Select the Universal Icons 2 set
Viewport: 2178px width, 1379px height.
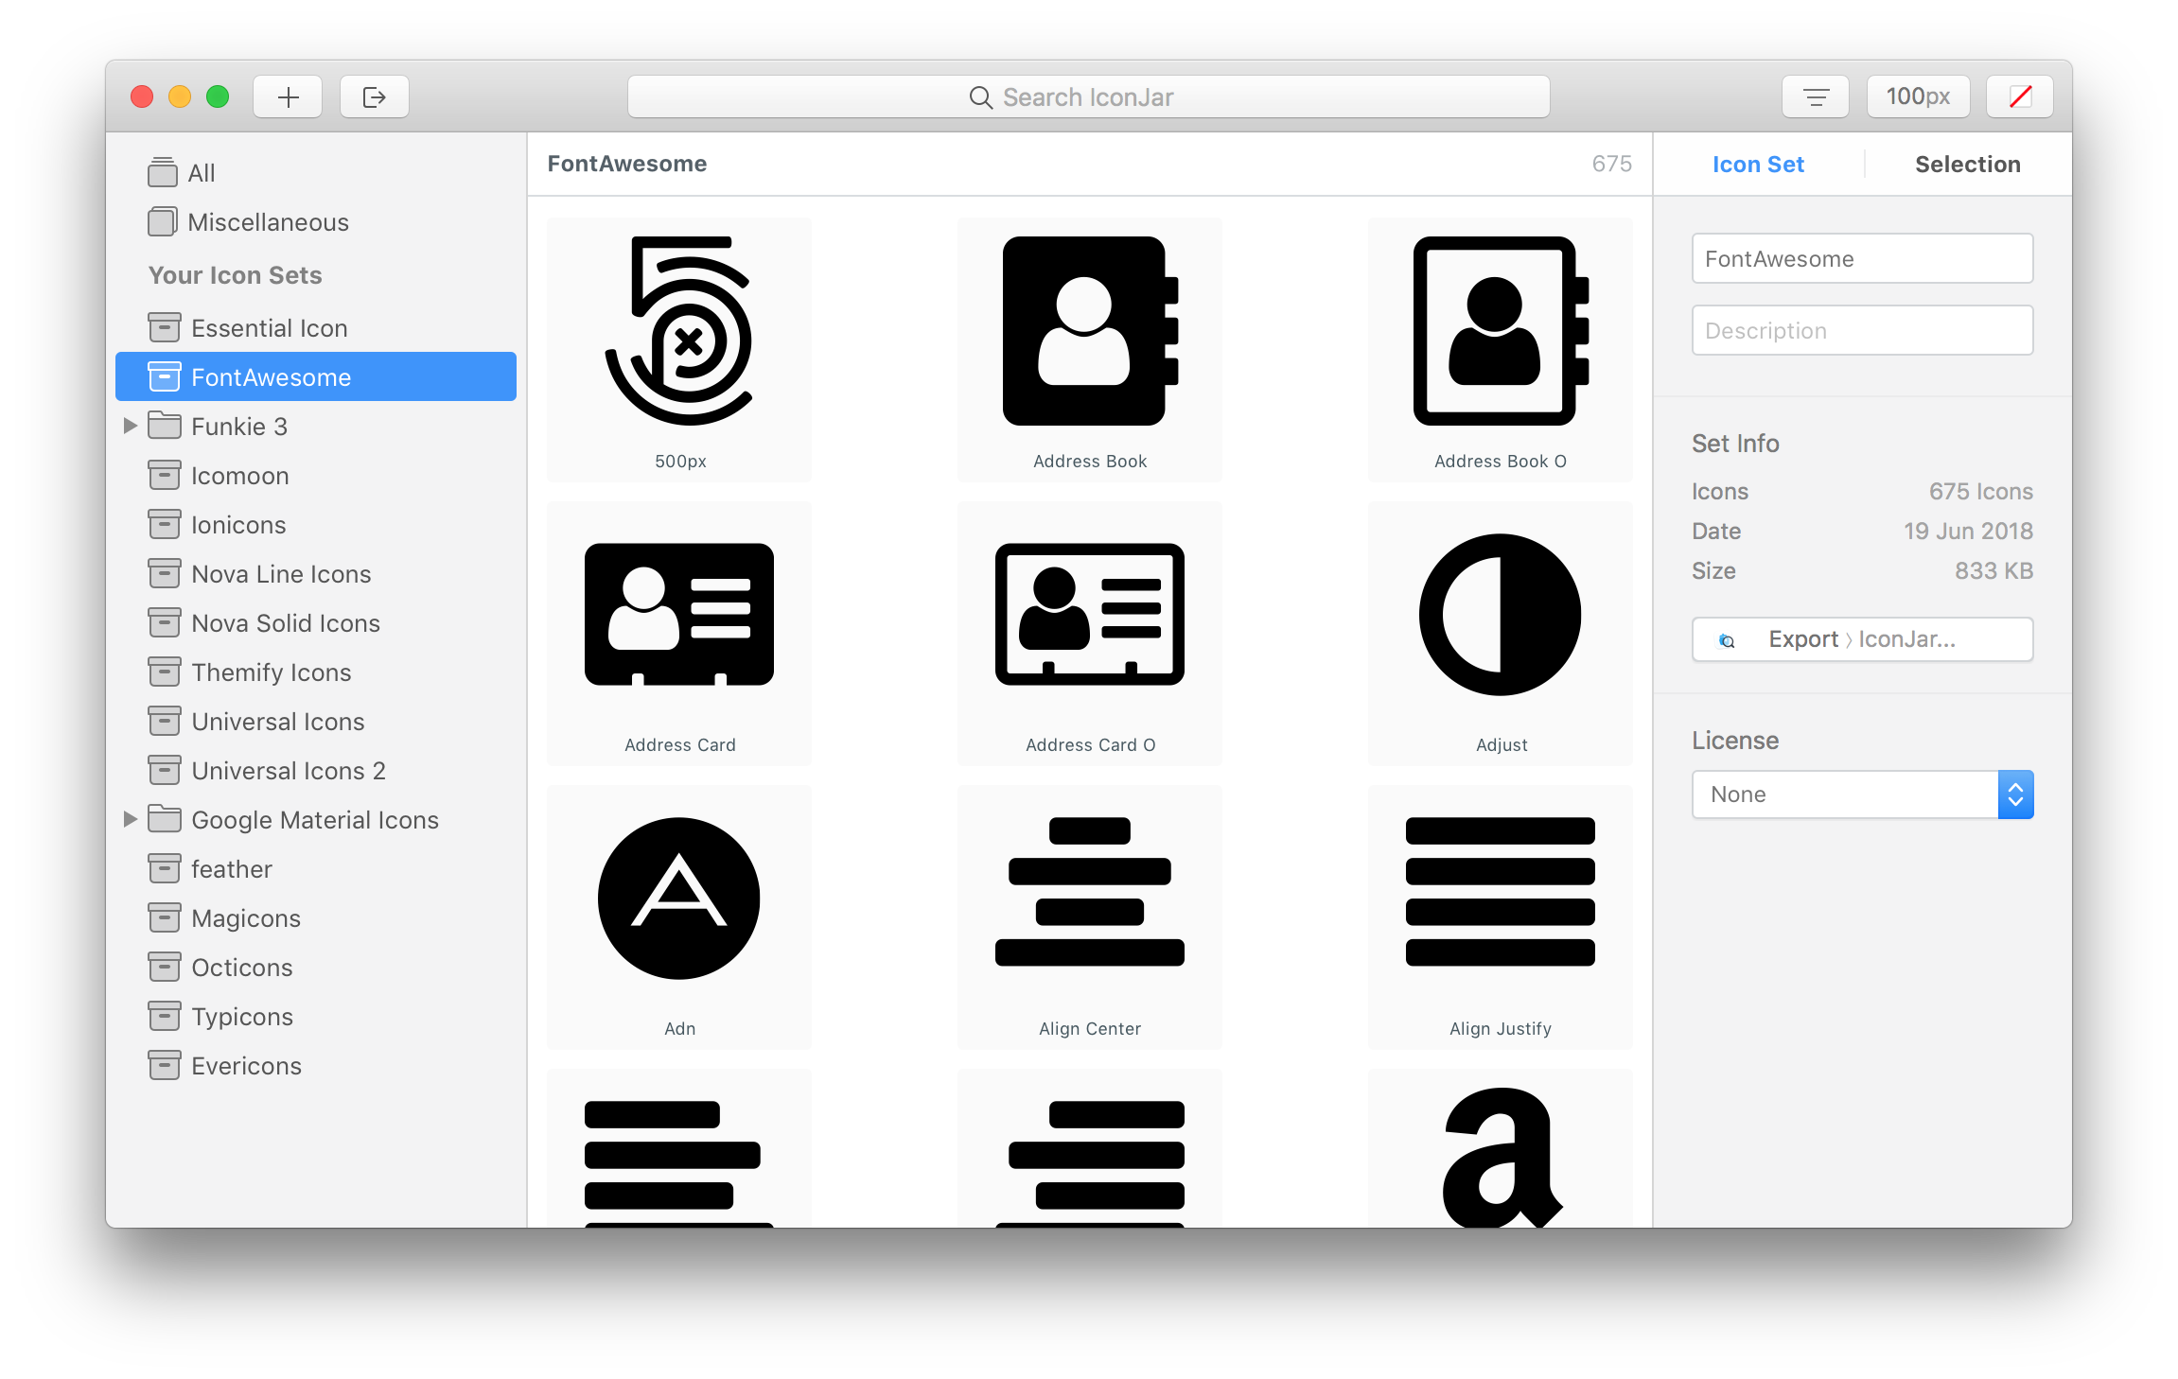tap(316, 771)
